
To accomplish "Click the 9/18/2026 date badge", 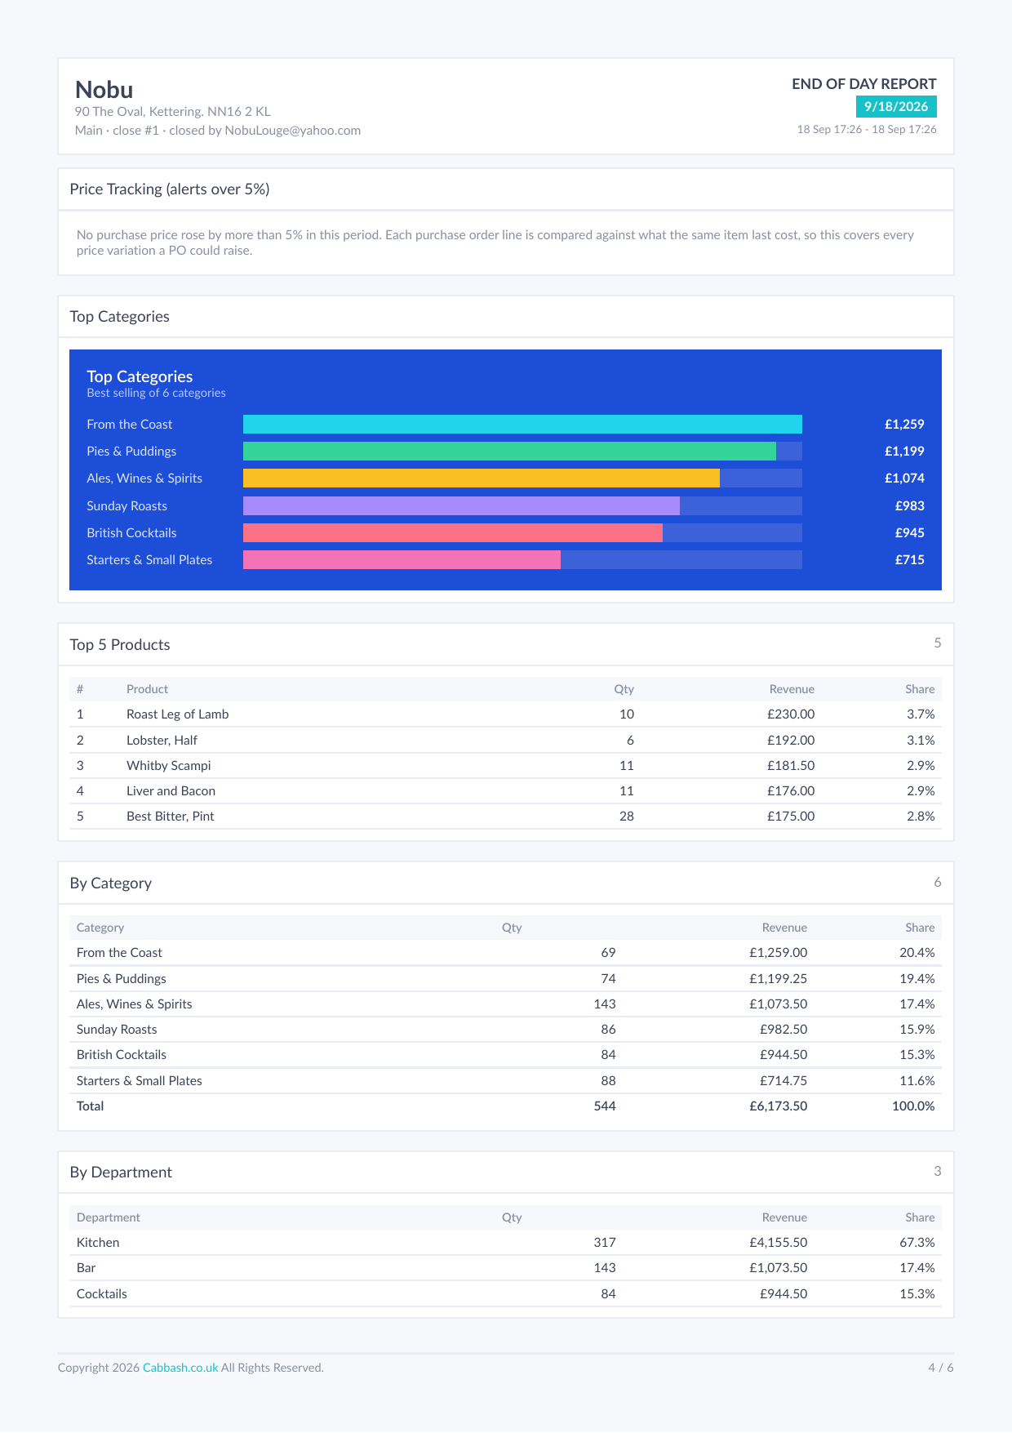I will [896, 107].
